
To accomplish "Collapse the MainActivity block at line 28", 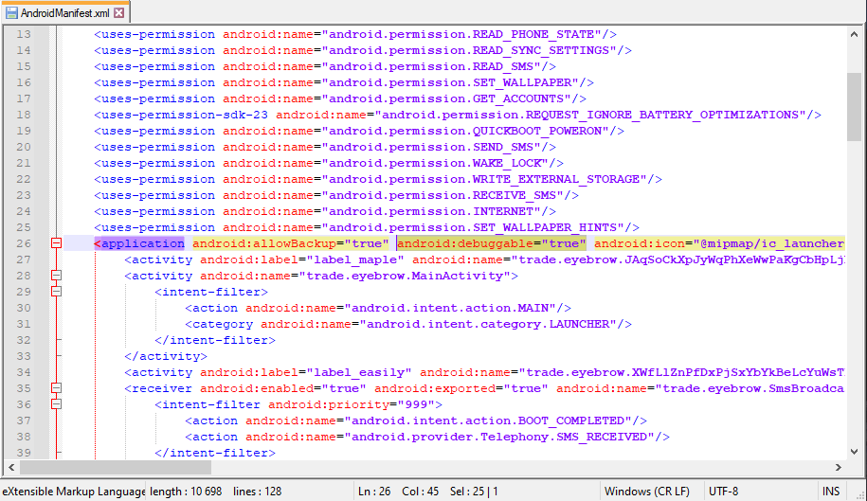I will click(56, 276).
